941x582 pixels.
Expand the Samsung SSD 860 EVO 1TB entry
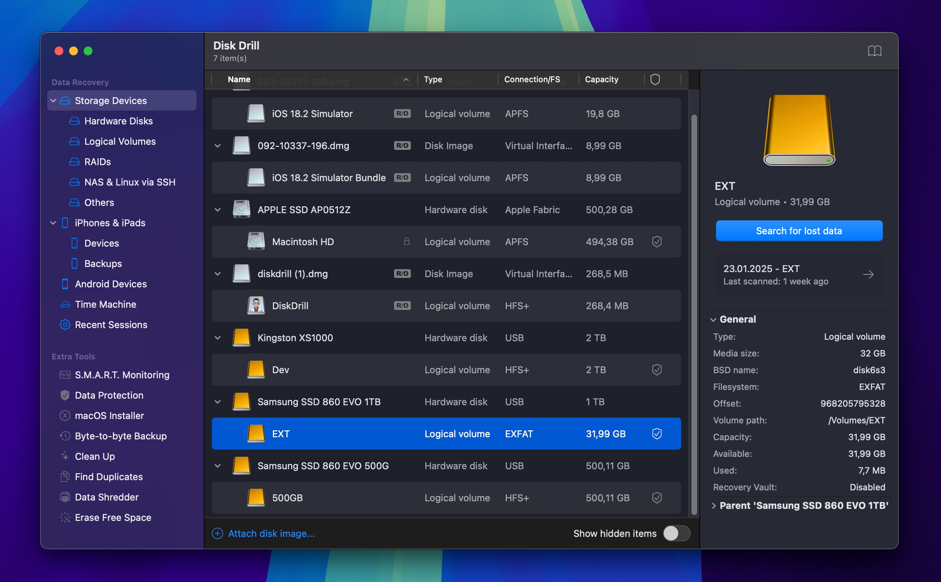[x=218, y=402]
